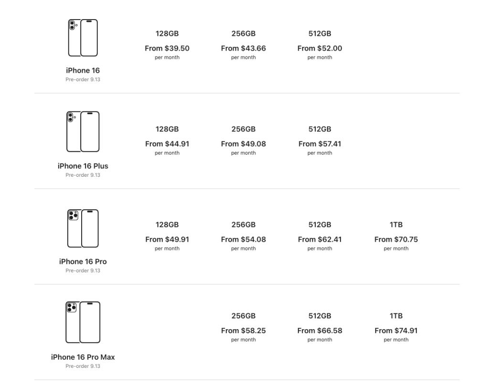Click the iPhone 16 phone icon
The height and width of the screenshot is (387, 489).
pyautogui.click(x=83, y=38)
